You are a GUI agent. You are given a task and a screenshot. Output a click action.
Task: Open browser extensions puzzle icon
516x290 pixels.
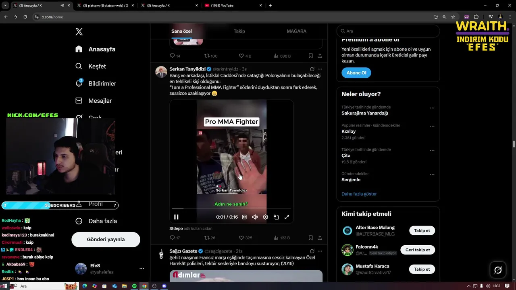tap(476, 17)
